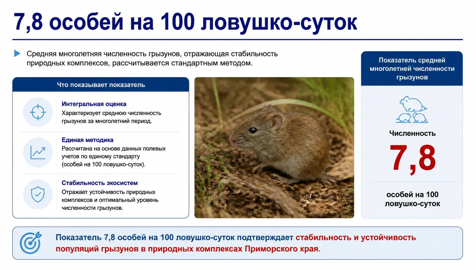
Task: Click the text особей на 100 ловушко-суток under 7,8
Action: coord(412,199)
